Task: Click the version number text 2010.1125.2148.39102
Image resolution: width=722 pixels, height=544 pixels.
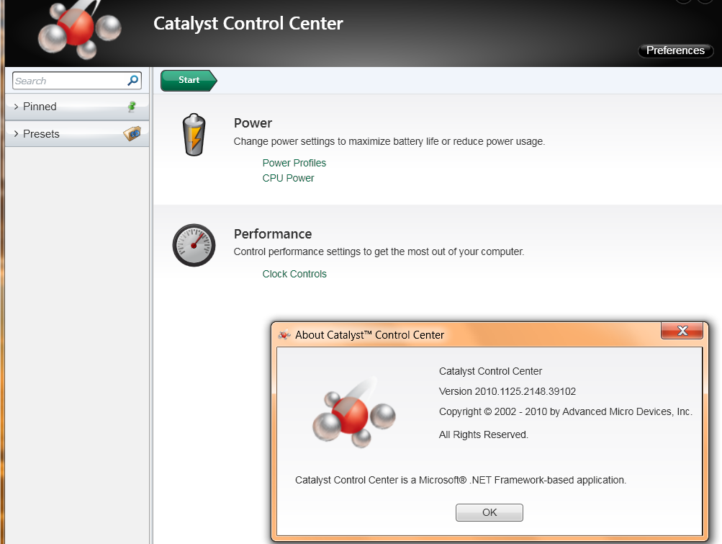Action: pos(525,391)
